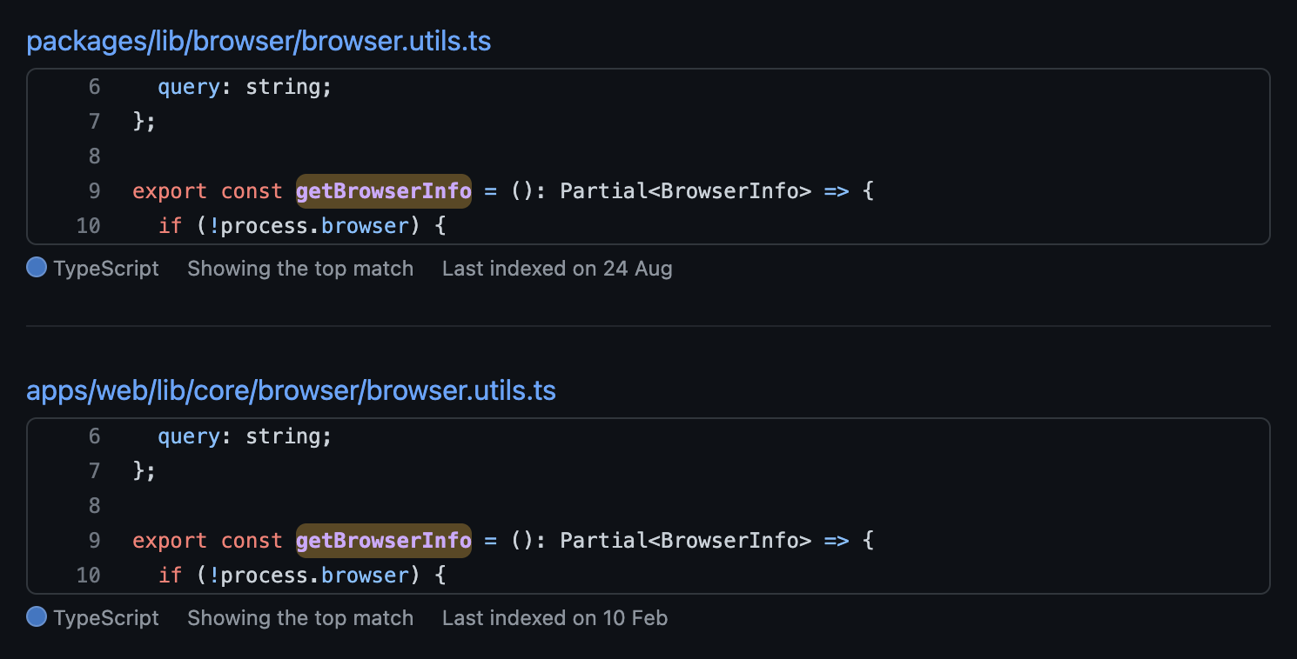Select the highlighted getBrowserInfo match in first snippet
1297x659 pixels.
(383, 190)
